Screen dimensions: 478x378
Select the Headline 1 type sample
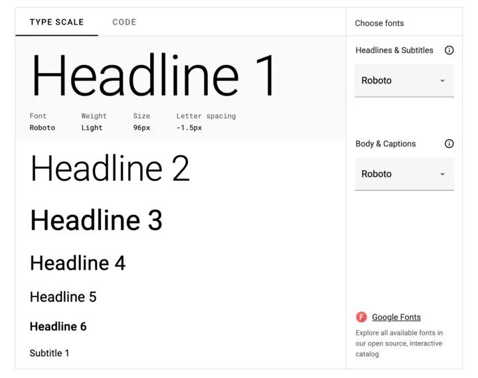(153, 75)
